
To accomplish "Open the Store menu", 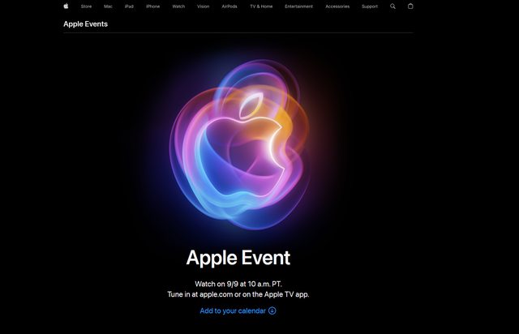I will [x=87, y=6].
